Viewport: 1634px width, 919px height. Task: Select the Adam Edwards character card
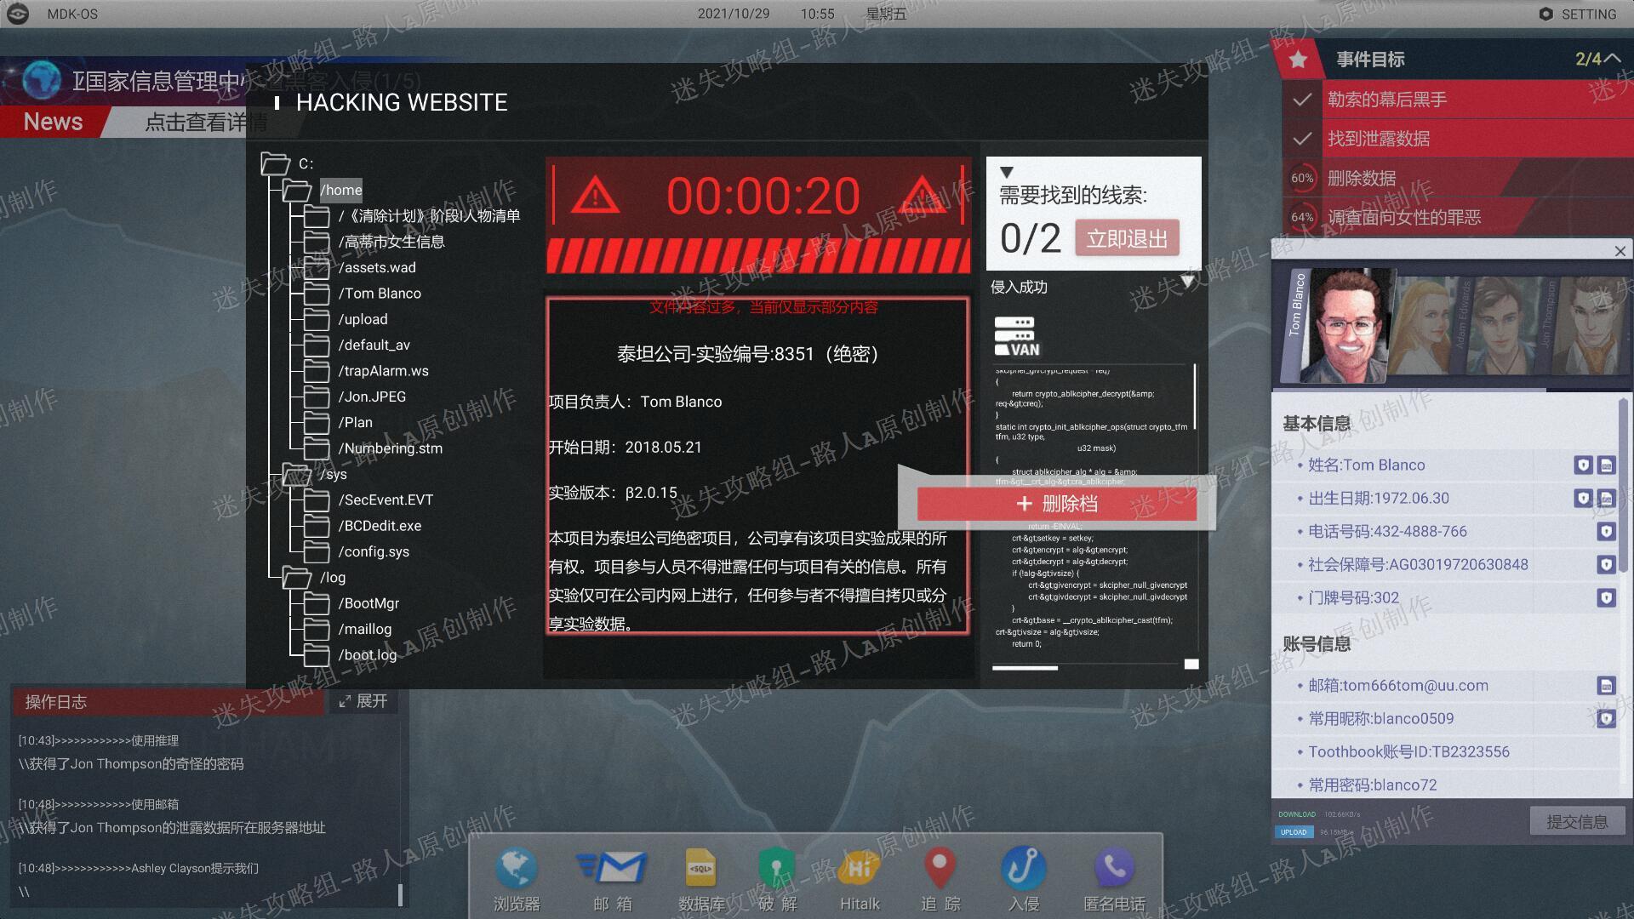pos(1500,326)
